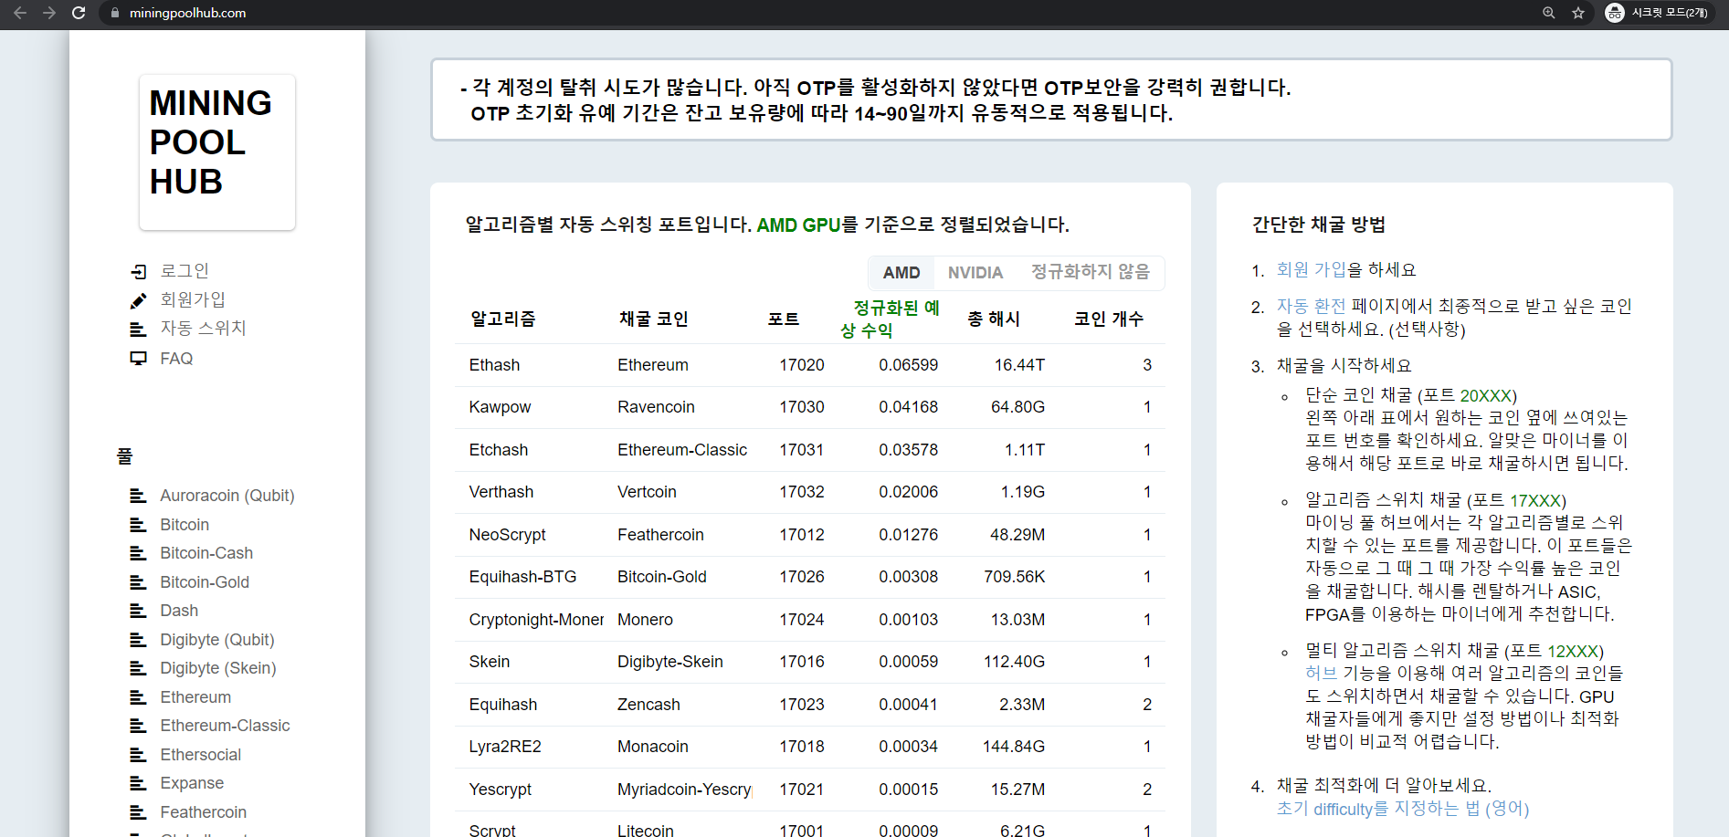Click the 알고리즘 column header
The width and height of the screenshot is (1729, 837).
(502, 319)
